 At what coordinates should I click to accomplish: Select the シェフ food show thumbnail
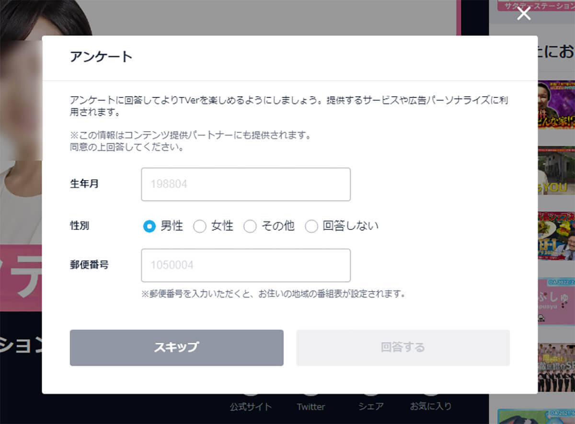(556, 236)
